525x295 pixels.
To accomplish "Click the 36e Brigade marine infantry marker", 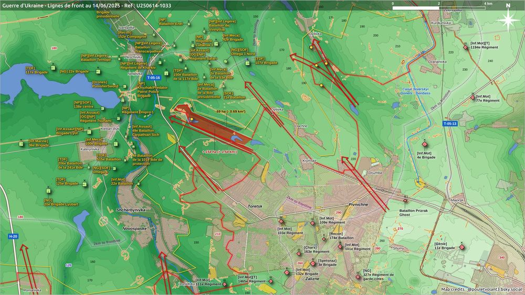I will 21,144.
